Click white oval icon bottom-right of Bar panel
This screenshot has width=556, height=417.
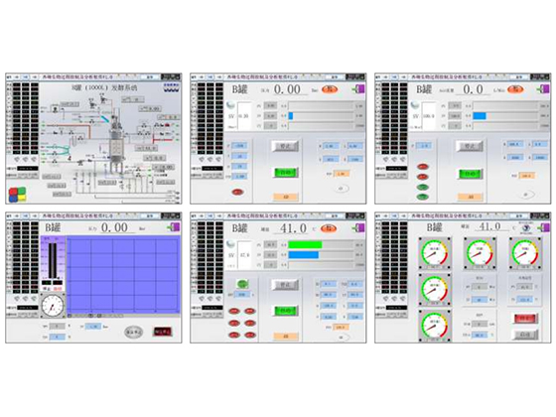click(x=342, y=189)
